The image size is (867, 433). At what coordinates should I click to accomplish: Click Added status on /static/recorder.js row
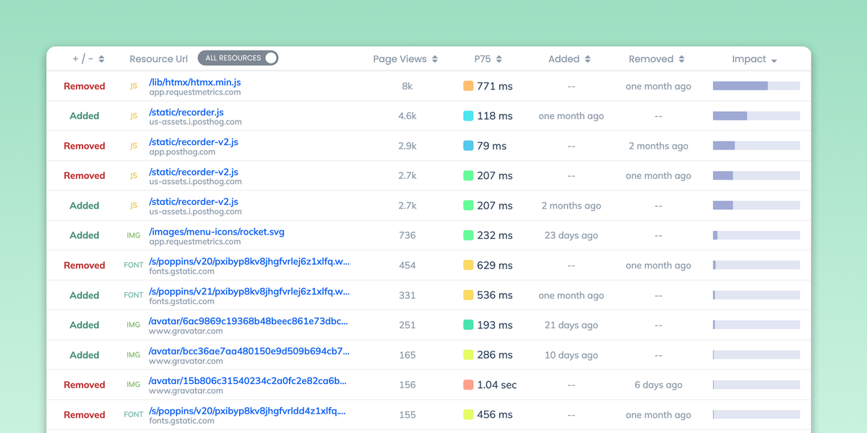click(85, 115)
